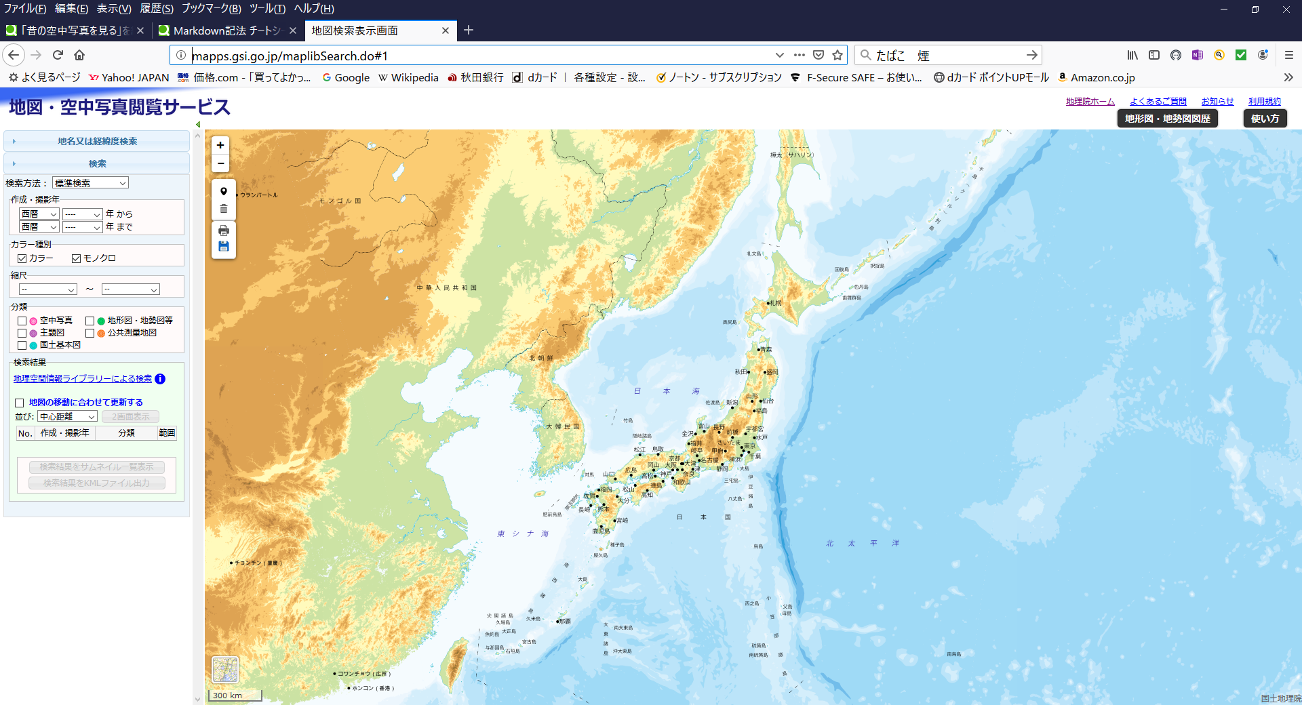Image resolution: width=1302 pixels, height=705 pixels.
Task: Select the map pin marker tool
Action: pyautogui.click(x=224, y=191)
